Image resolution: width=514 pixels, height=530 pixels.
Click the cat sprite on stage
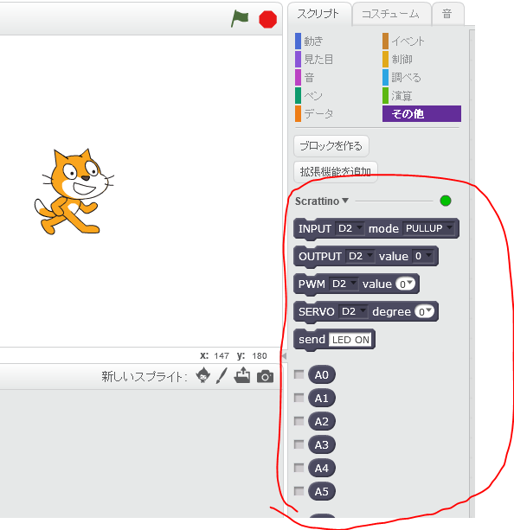pos(74,192)
